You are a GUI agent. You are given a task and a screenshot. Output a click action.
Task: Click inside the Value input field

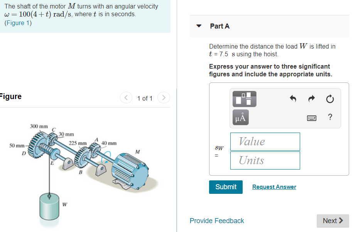click(x=265, y=141)
